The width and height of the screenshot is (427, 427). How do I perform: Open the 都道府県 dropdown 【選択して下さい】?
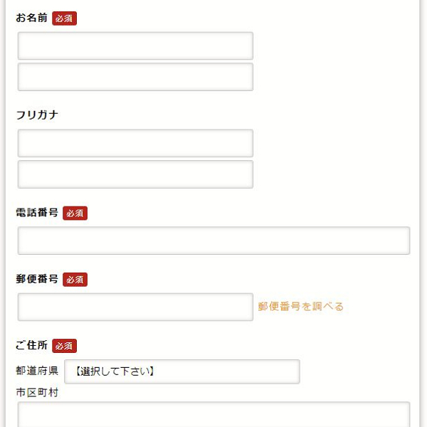[181, 371]
